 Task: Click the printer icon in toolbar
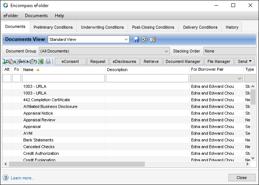point(48,61)
